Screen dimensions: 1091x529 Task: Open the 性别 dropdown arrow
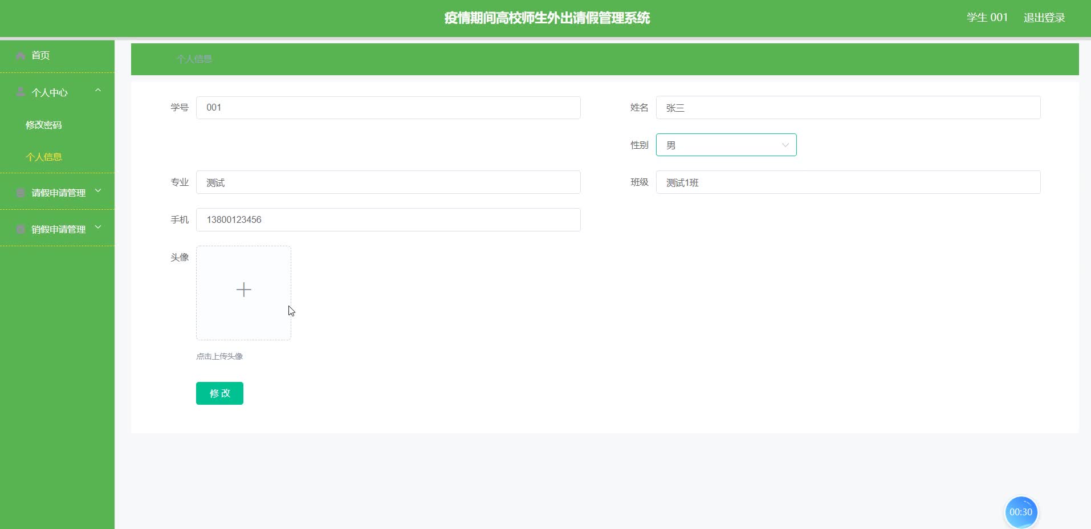[x=785, y=145]
